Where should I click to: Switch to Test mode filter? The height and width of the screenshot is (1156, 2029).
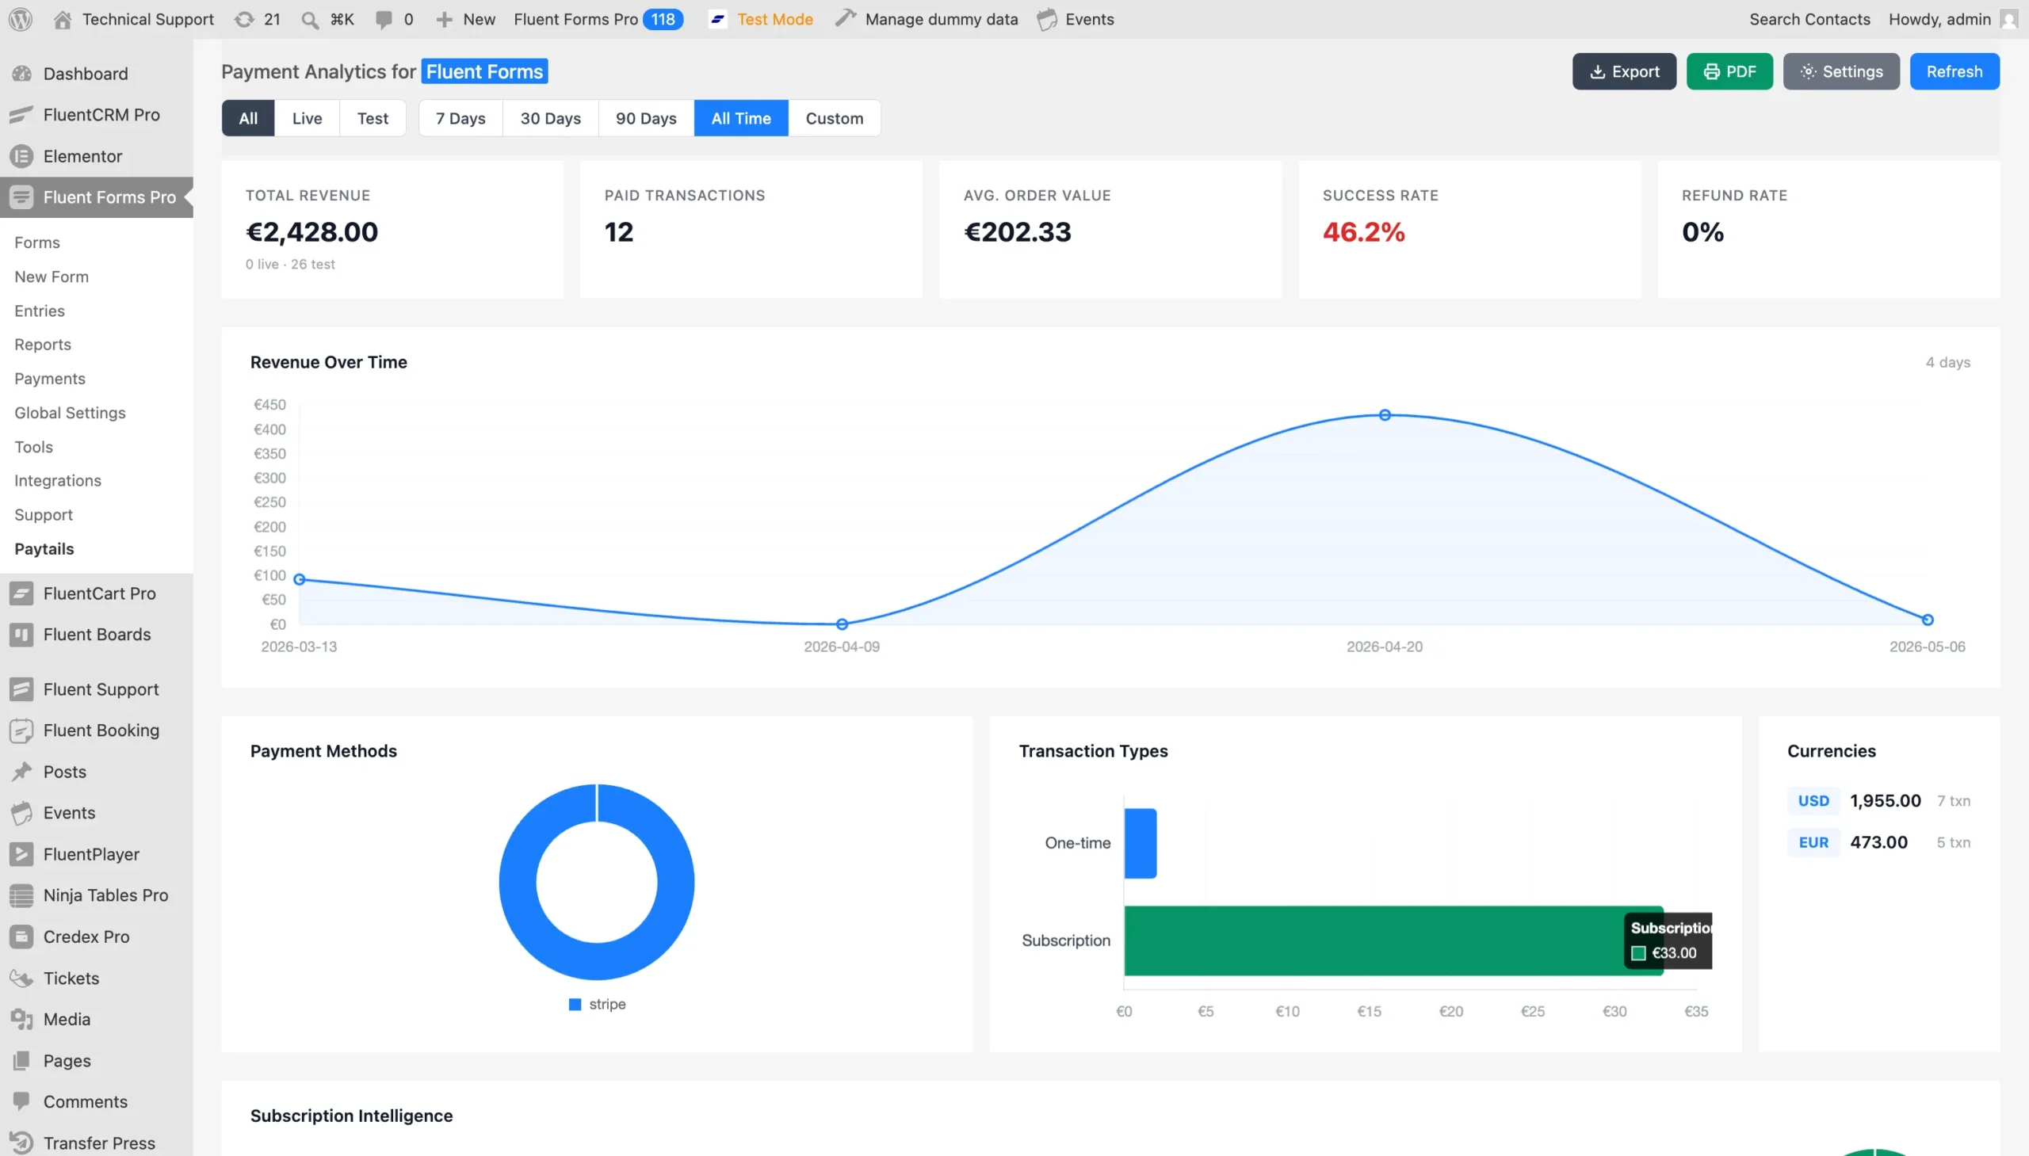(x=373, y=118)
